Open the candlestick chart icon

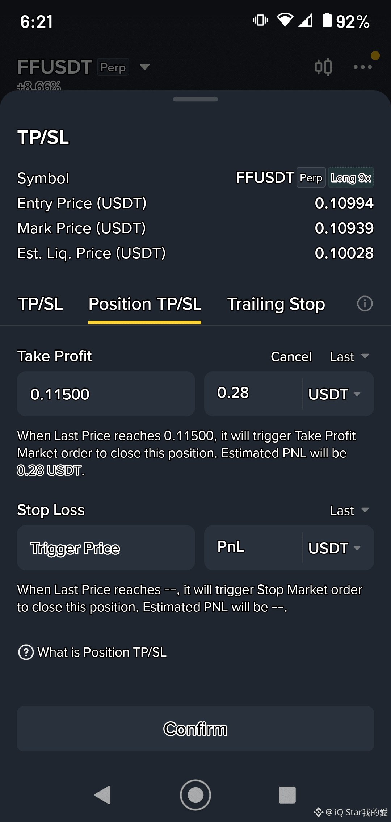(x=323, y=67)
